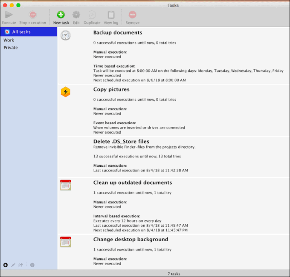Add a group with the sidebar plus icon
290x277 pixels.
[6, 265]
